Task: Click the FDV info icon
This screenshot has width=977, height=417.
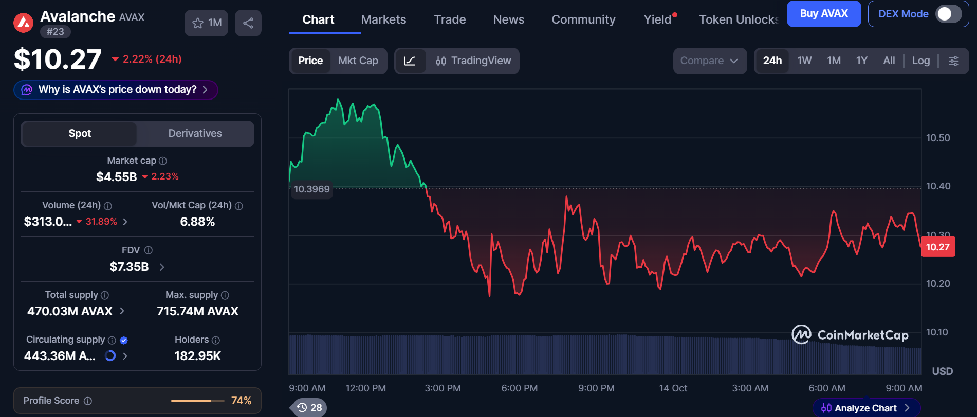Action: point(149,250)
